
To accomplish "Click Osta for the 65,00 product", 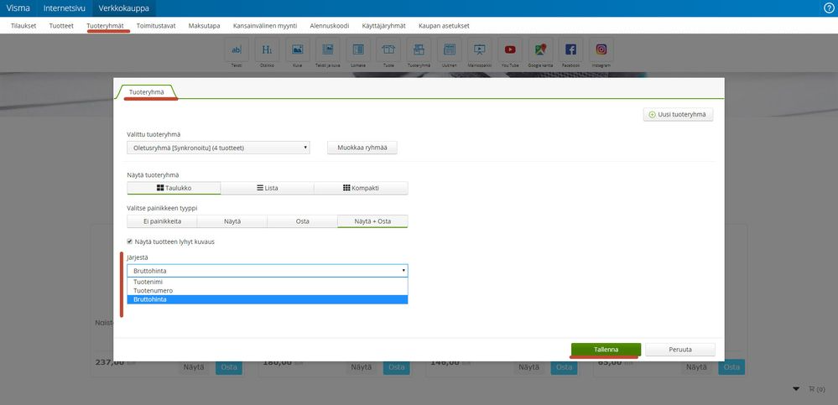I will point(731,367).
